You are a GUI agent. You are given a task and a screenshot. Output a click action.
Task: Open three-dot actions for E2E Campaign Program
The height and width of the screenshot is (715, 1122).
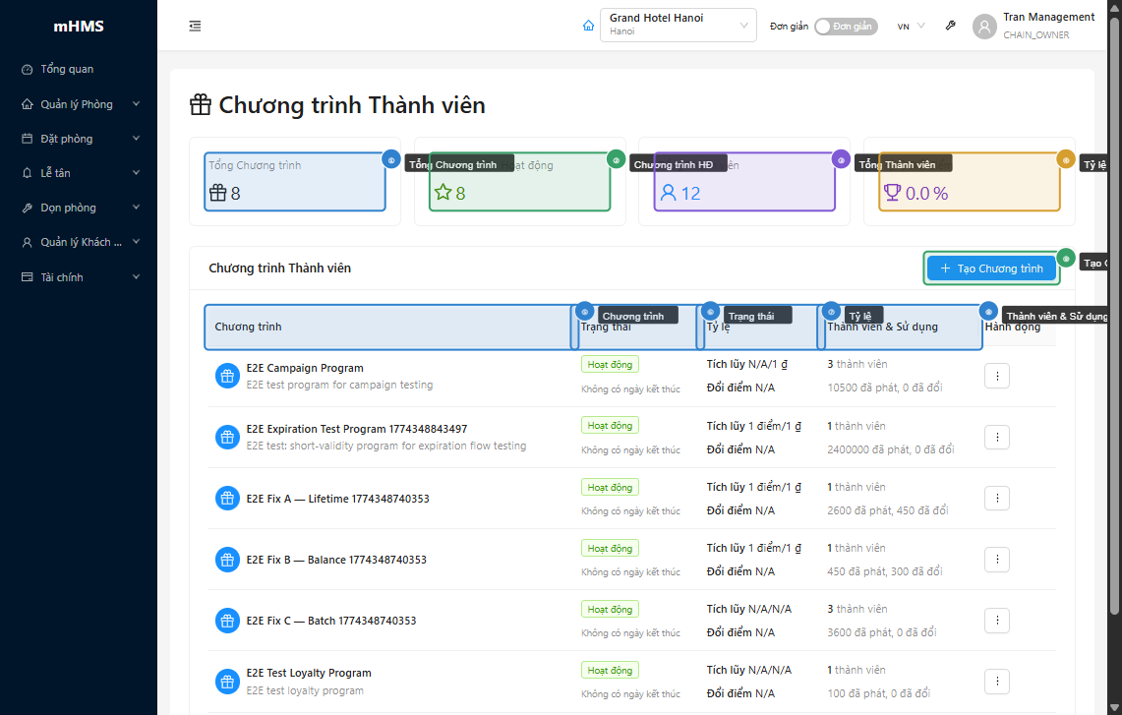click(x=996, y=376)
